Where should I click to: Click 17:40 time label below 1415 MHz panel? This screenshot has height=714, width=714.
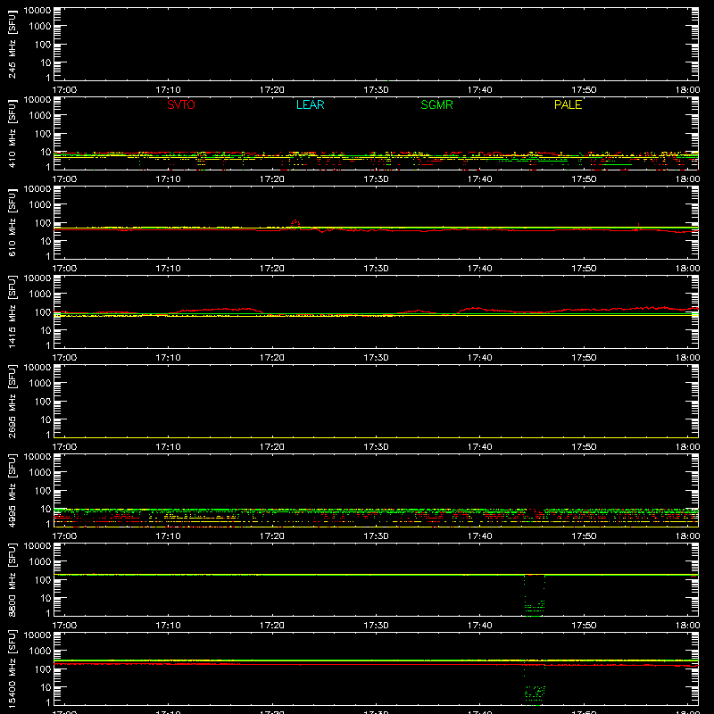pyautogui.click(x=480, y=358)
